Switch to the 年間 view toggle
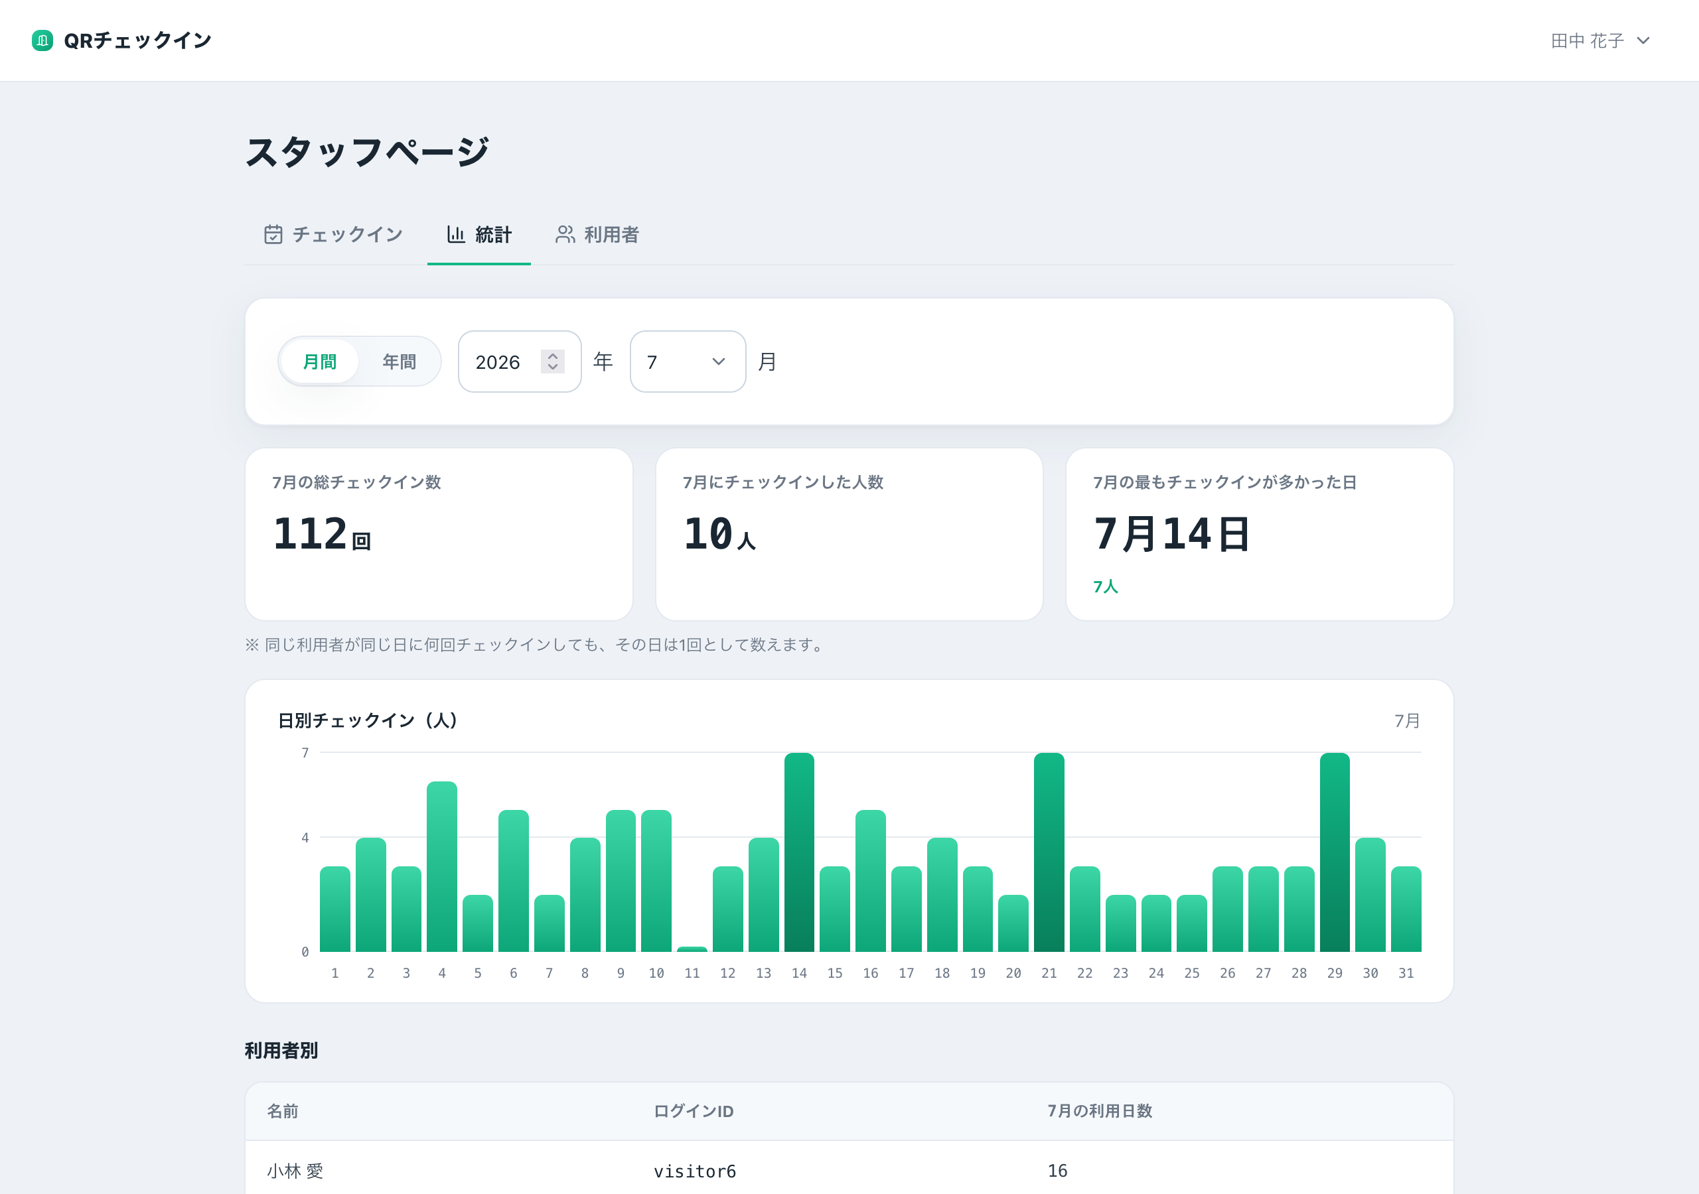The width and height of the screenshot is (1699, 1194). tap(399, 362)
